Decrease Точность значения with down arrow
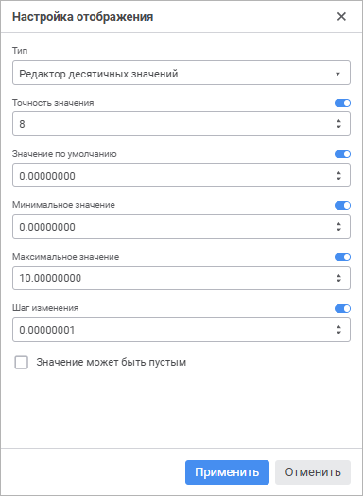This screenshot has height=496, width=363. pyautogui.click(x=338, y=127)
